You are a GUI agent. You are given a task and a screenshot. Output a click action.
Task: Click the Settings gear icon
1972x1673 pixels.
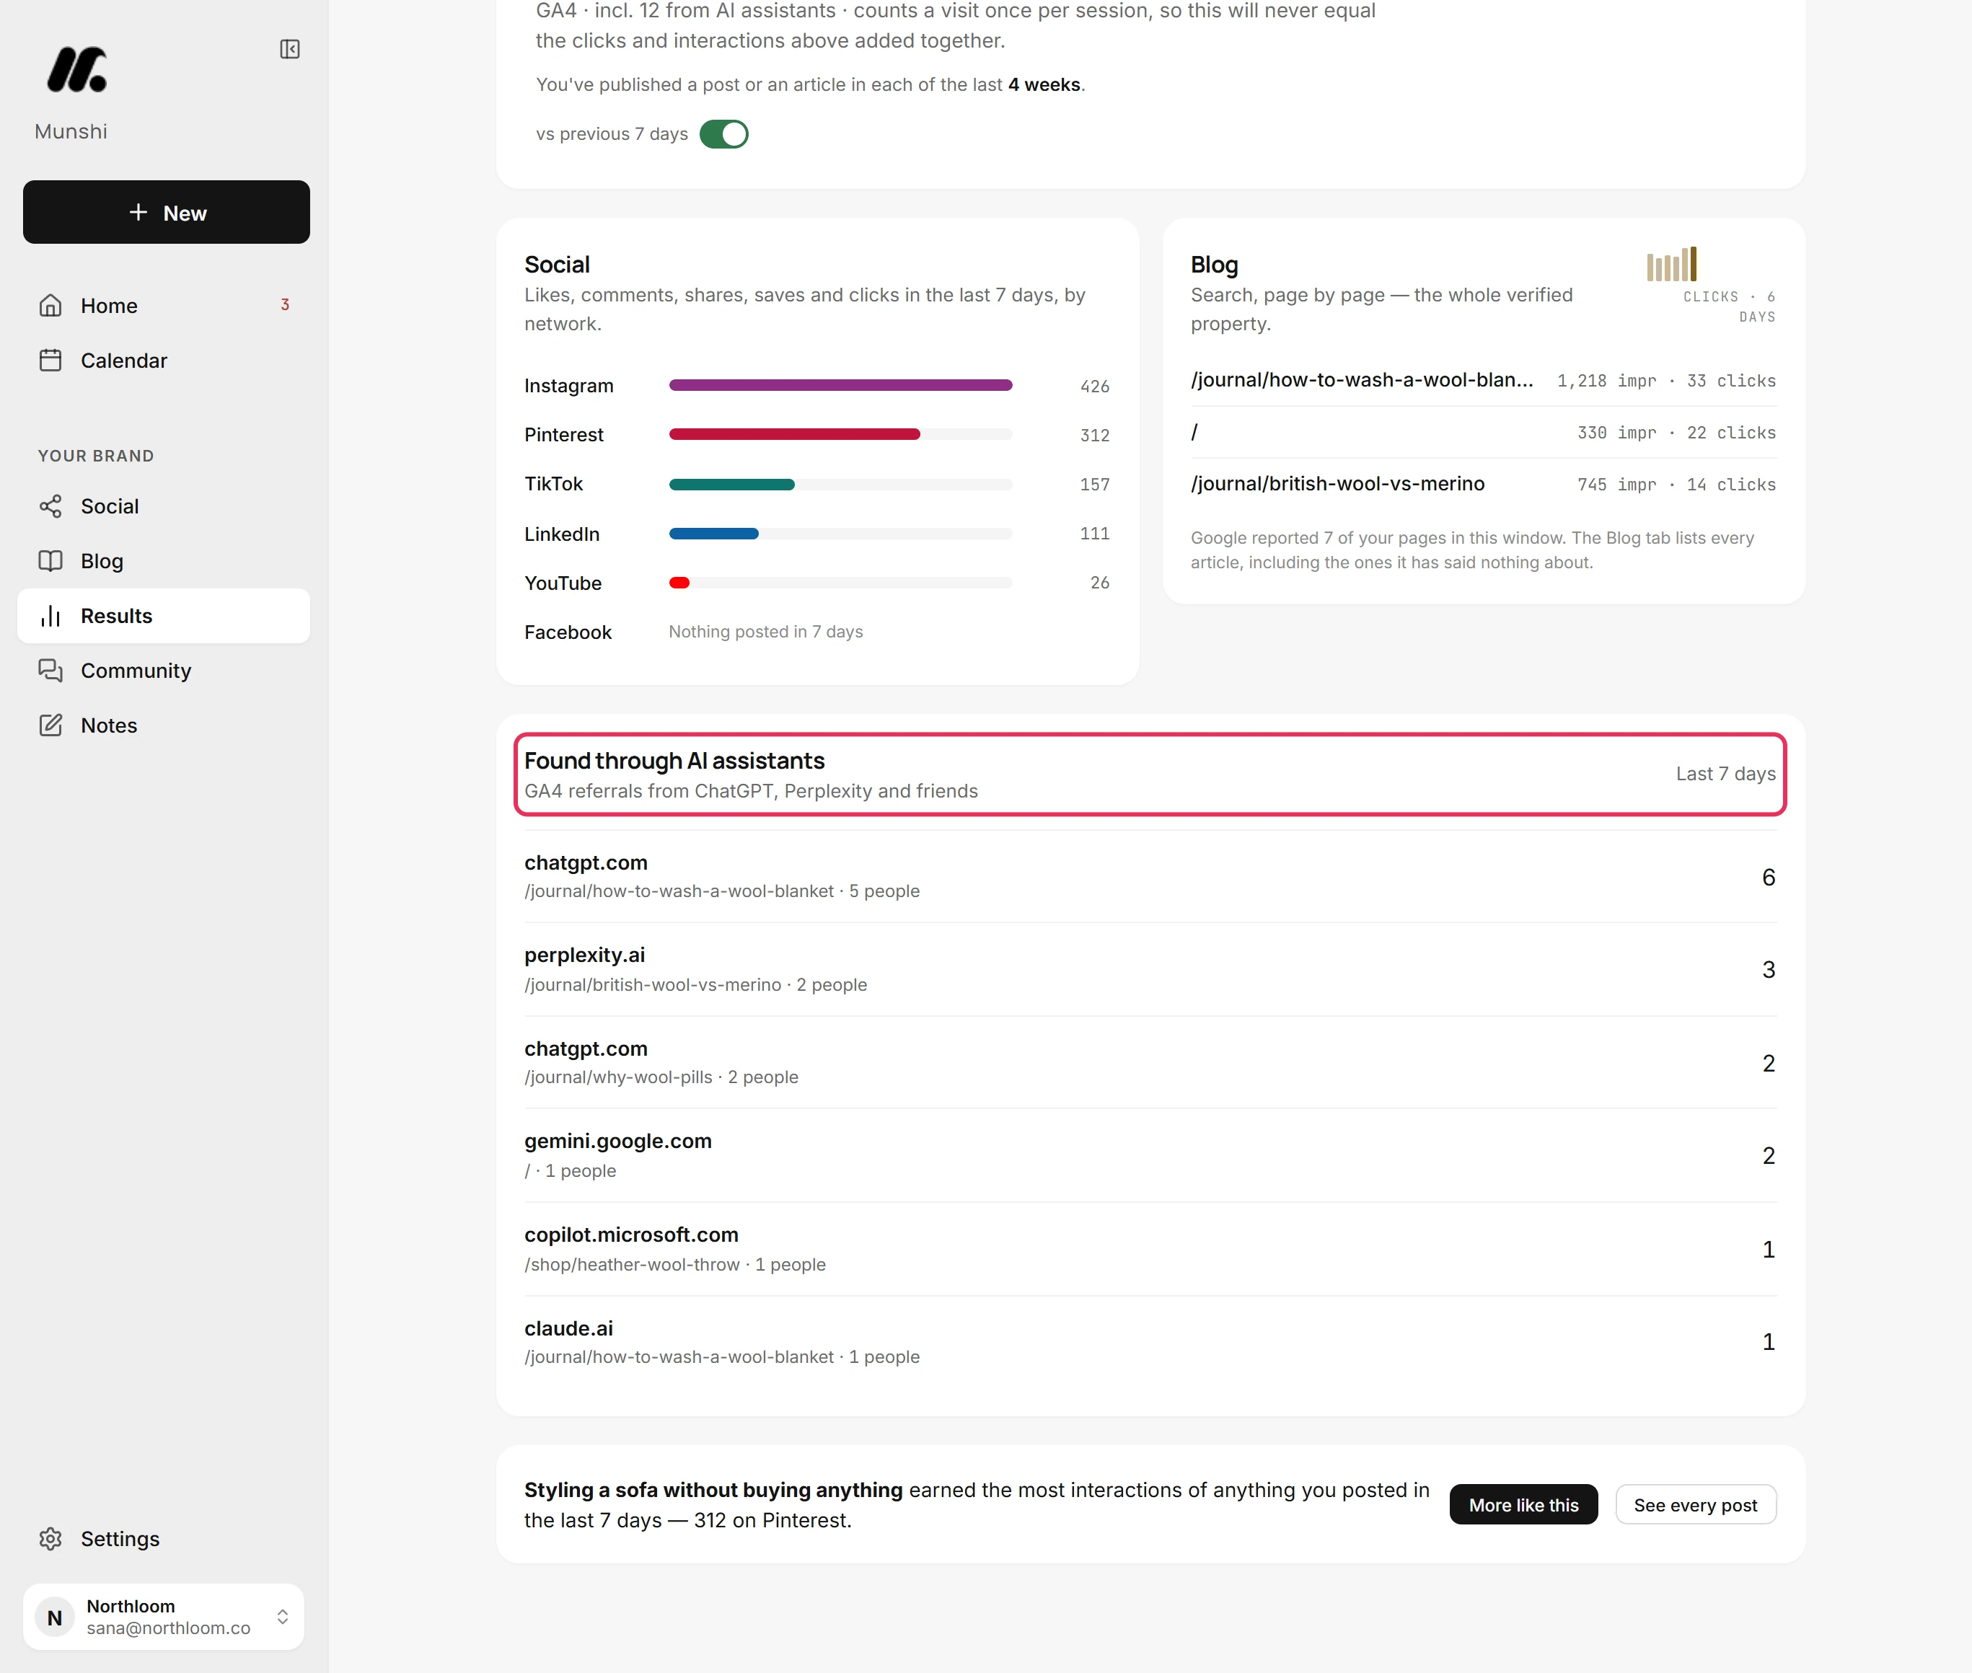pos(50,1538)
